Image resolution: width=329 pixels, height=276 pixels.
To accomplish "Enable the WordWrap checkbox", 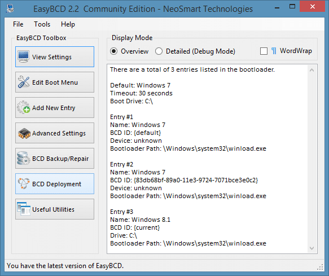I will coord(264,51).
